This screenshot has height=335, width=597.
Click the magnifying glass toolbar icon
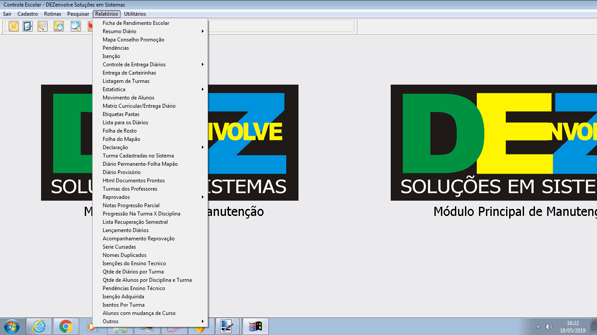click(x=76, y=26)
